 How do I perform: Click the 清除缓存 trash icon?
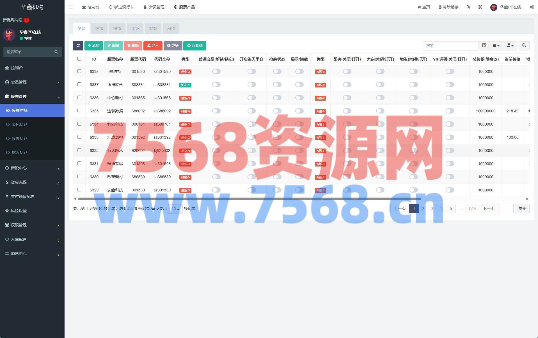point(440,7)
